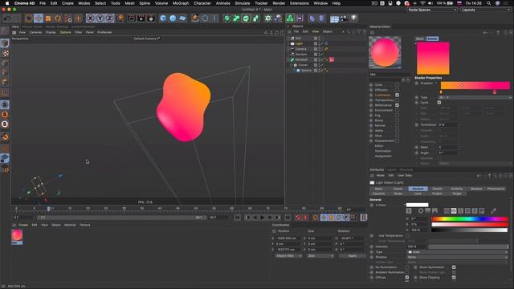This screenshot has height=289, width=514.
Task: Toggle the Cycle checkbox in Shader Properties
Action: [x=439, y=103]
